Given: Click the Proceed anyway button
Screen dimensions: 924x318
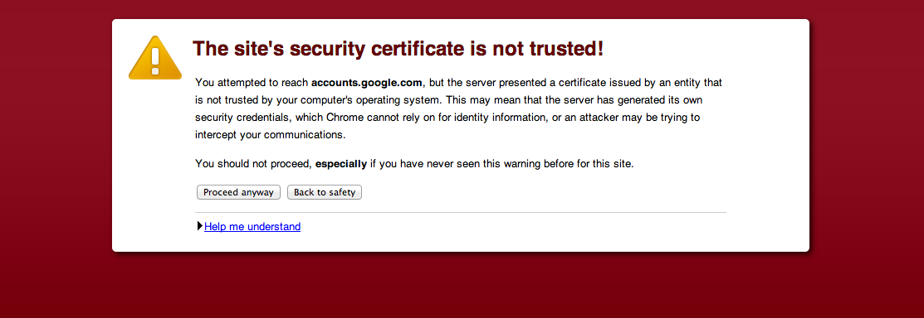Looking at the screenshot, I should pyautogui.click(x=238, y=192).
